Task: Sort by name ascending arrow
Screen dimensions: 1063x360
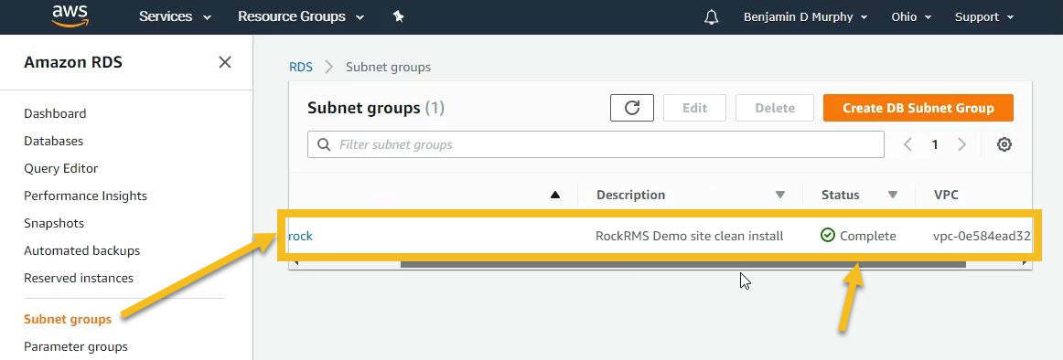Action: [x=555, y=195]
